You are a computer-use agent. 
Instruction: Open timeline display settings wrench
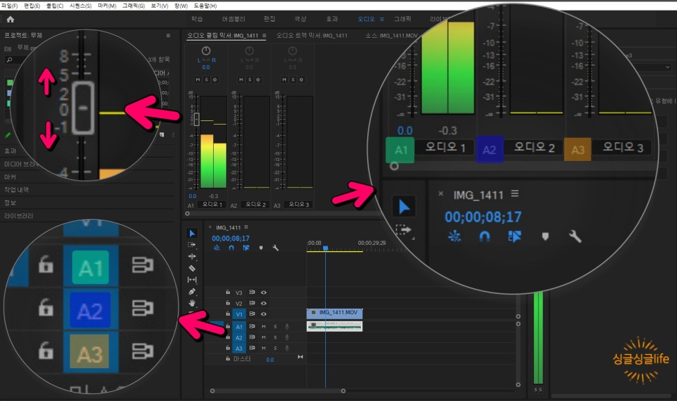[x=275, y=248]
